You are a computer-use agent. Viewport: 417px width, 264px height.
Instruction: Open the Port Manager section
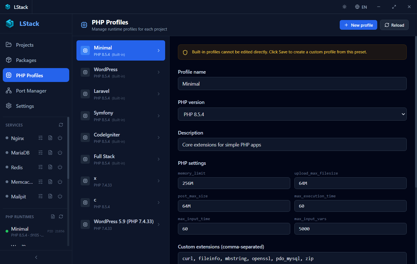click(36, 91)
